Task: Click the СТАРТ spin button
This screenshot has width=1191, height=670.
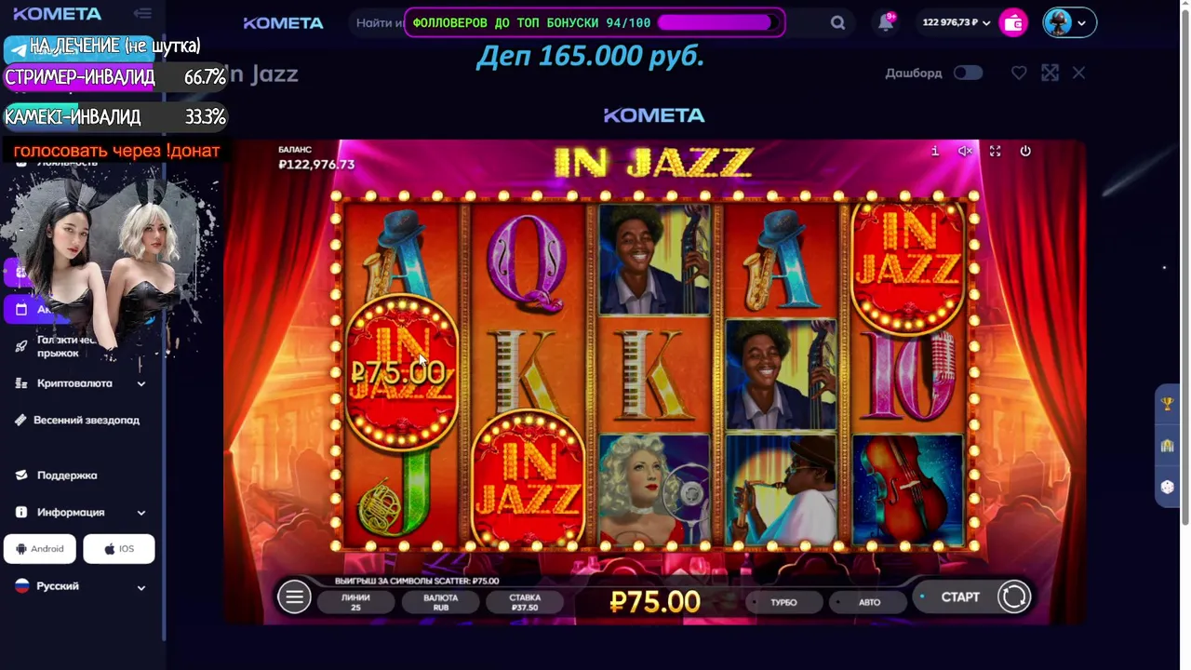Action: (x=960, y=597)
